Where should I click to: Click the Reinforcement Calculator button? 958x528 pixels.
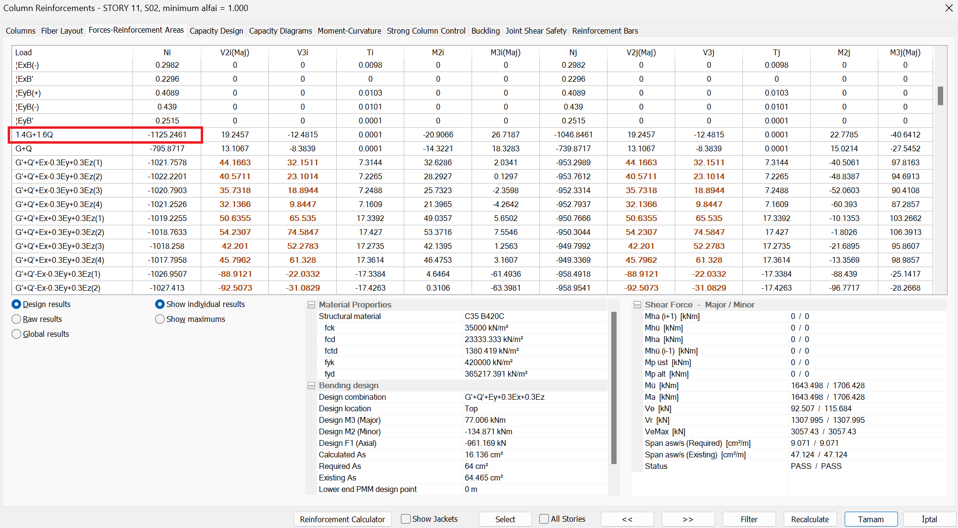[x=342, y=519]
